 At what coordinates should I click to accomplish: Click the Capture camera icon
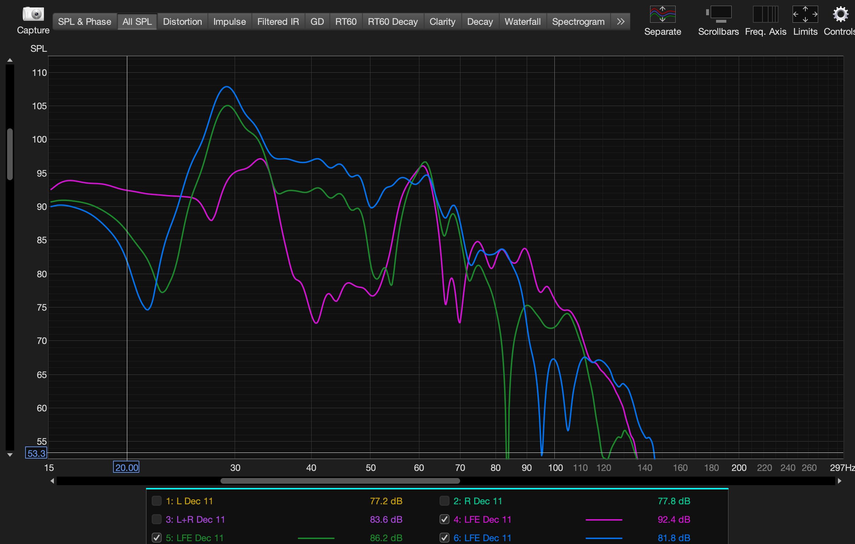(x=33, y=14)
